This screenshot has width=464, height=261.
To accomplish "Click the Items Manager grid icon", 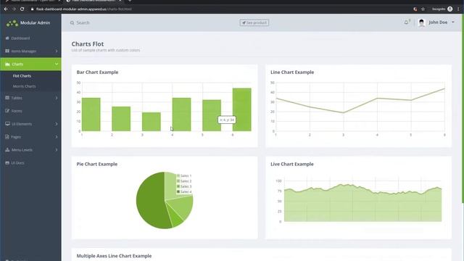I will point(7,51).
